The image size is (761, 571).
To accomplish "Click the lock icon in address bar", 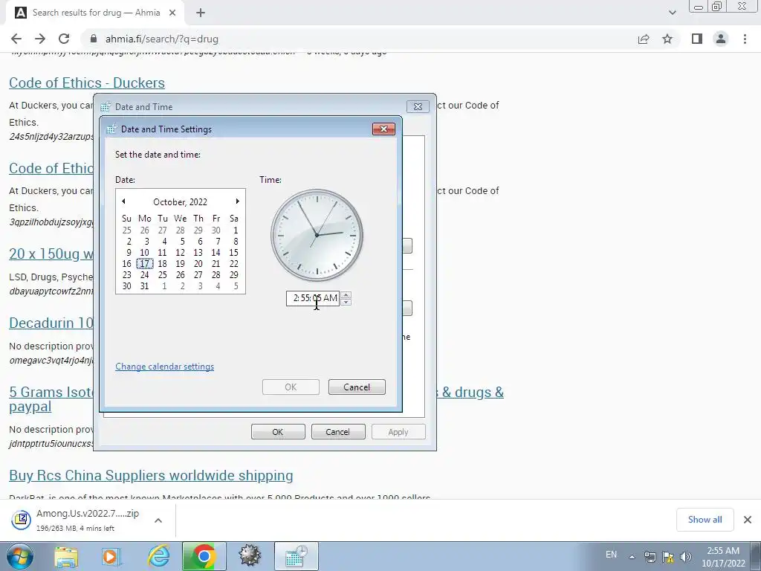I will click(x=94, y=39).
